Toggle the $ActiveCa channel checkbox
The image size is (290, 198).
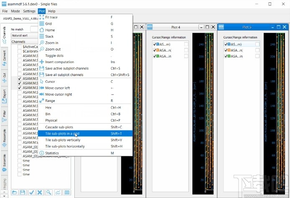click(x=19, y=47)
